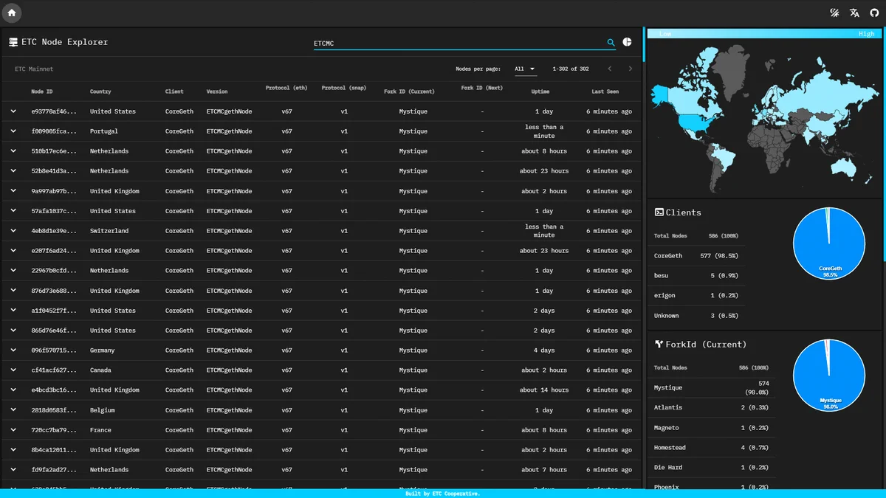Expand node row 8b4ca12011
Viewport: 886px width, 498px height.
pos(13,450)
